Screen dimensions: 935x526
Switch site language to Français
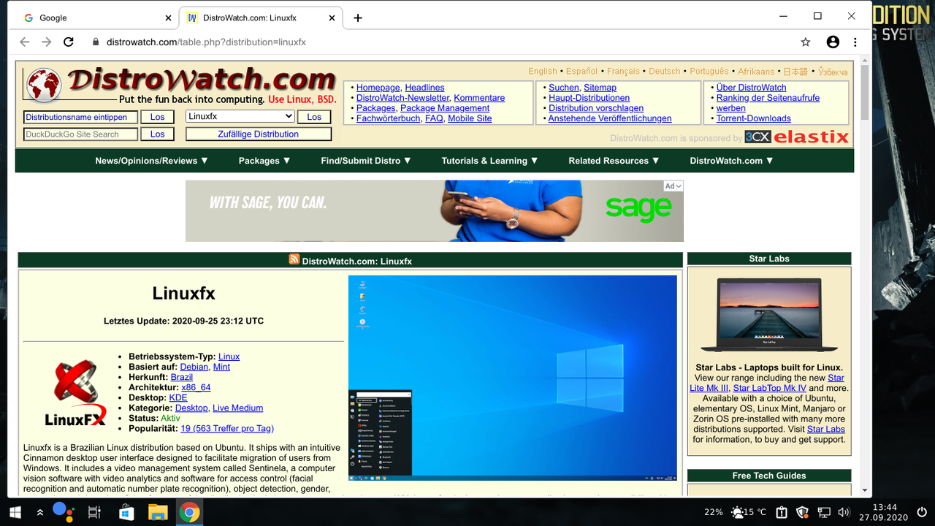623,71
